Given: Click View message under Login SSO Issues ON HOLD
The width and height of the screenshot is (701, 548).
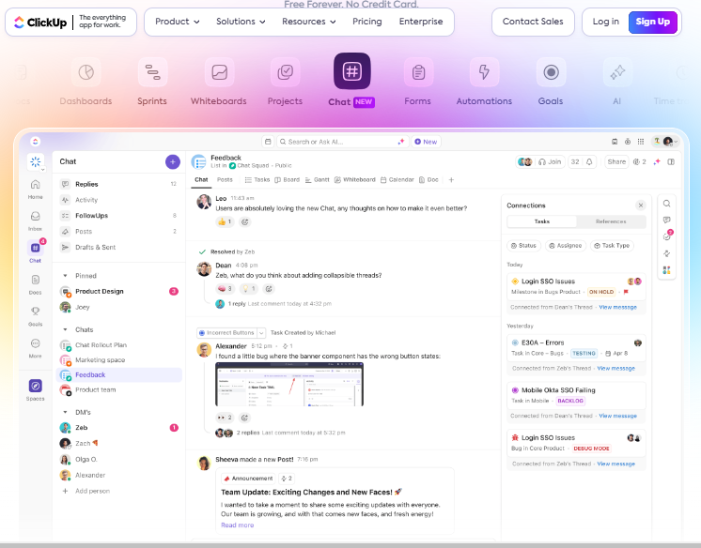Looking at the screenshot, I should point(618,307).
